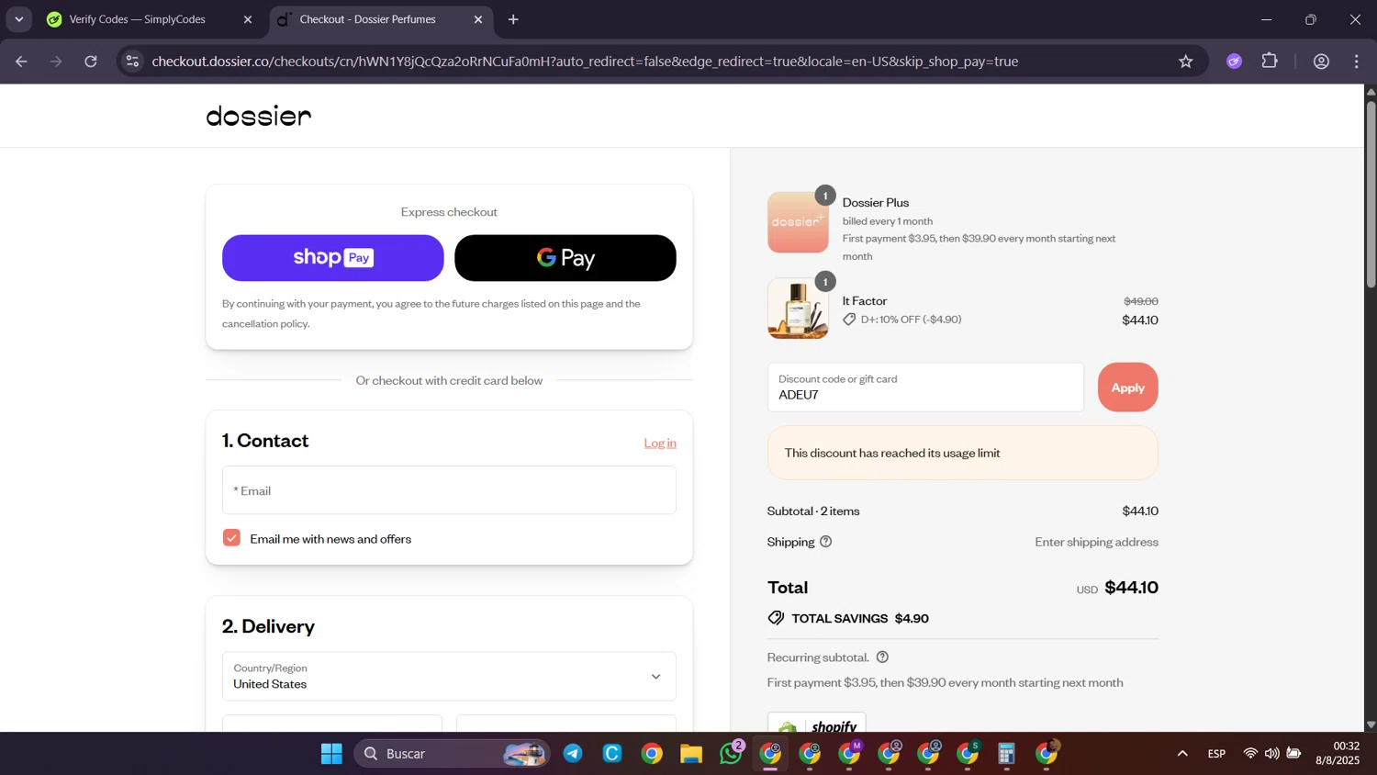Click the dossier logo

tap(259, 116)
